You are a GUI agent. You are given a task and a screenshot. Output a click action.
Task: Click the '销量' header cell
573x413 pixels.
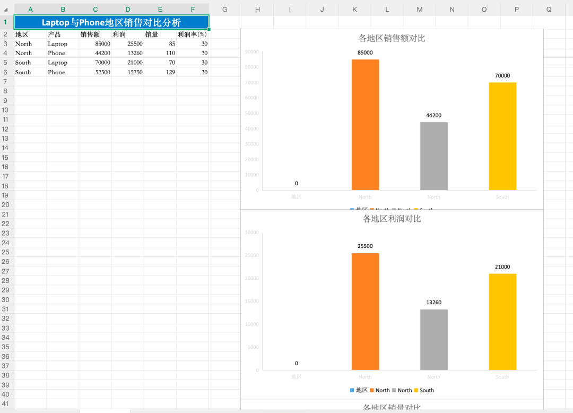pos(160,35)
